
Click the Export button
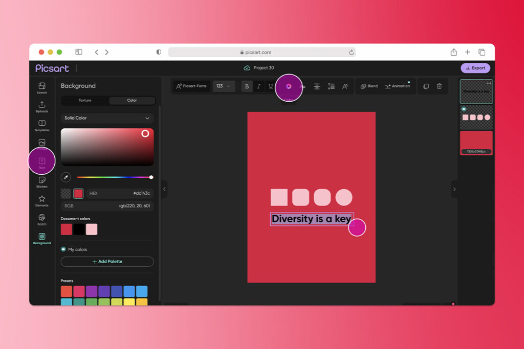475,67
